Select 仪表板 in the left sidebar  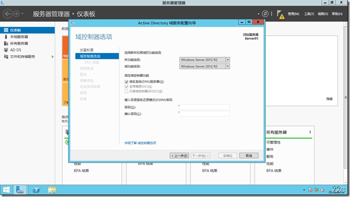click(27, 30)
